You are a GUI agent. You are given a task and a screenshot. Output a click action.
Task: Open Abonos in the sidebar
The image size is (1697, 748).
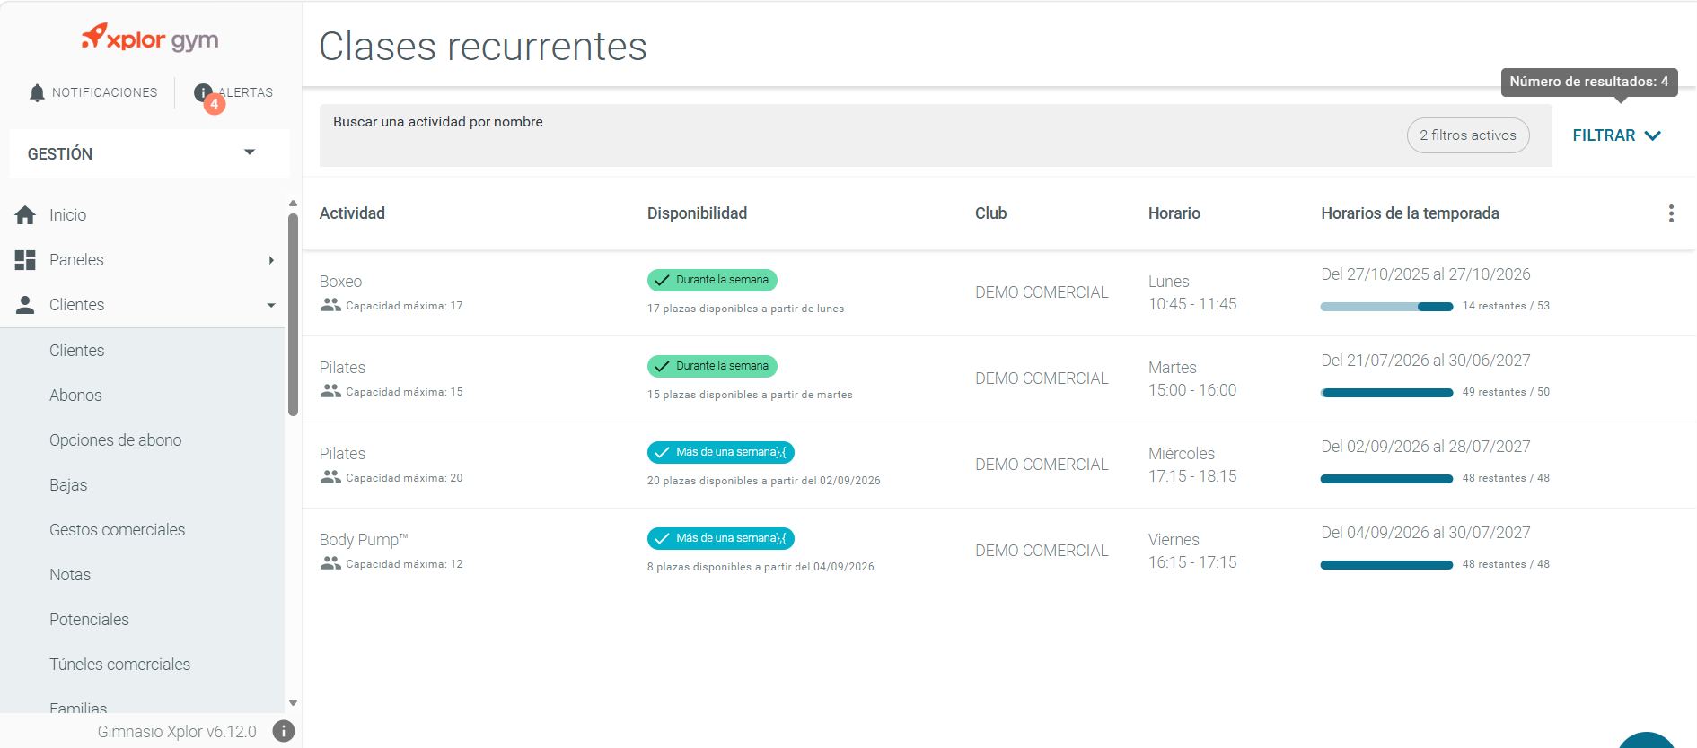point(75,396)
